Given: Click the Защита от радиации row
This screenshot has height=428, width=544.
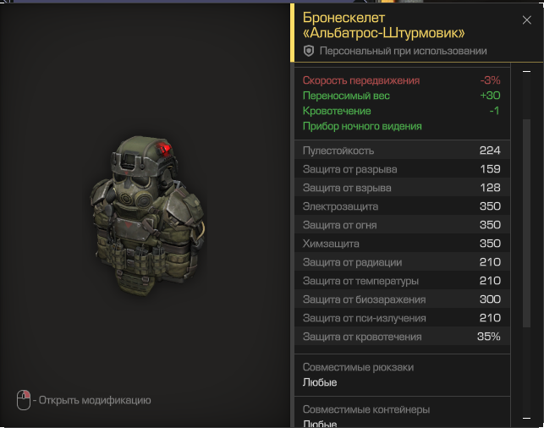Looking at the screenshot, I should (x=402, y=262).
